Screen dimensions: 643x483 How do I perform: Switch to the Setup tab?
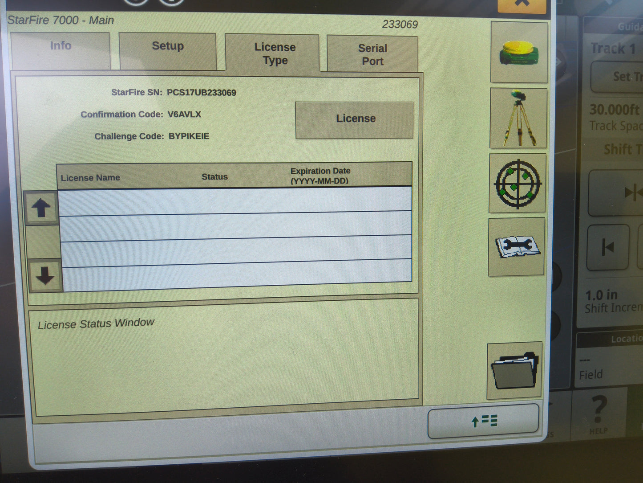click(x=167, y=51)
